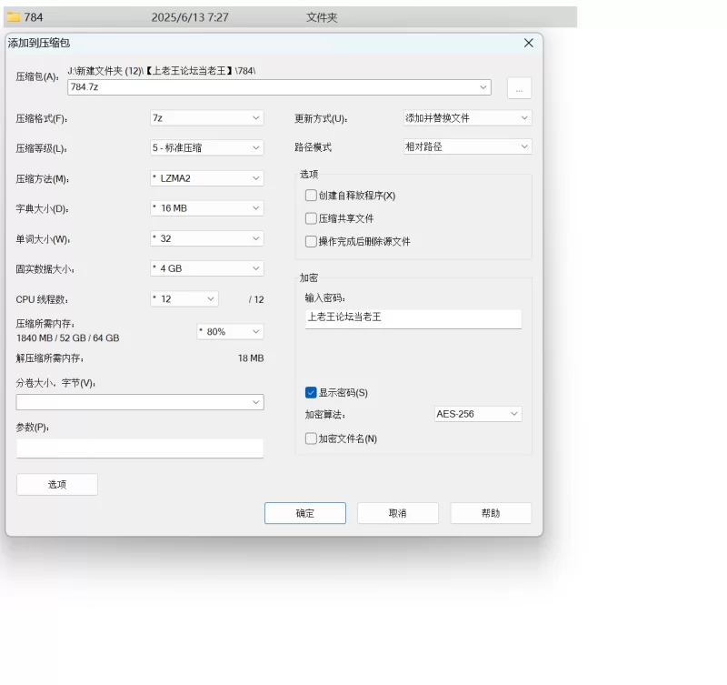Open the word size 32 dropdown

point(207,238)
